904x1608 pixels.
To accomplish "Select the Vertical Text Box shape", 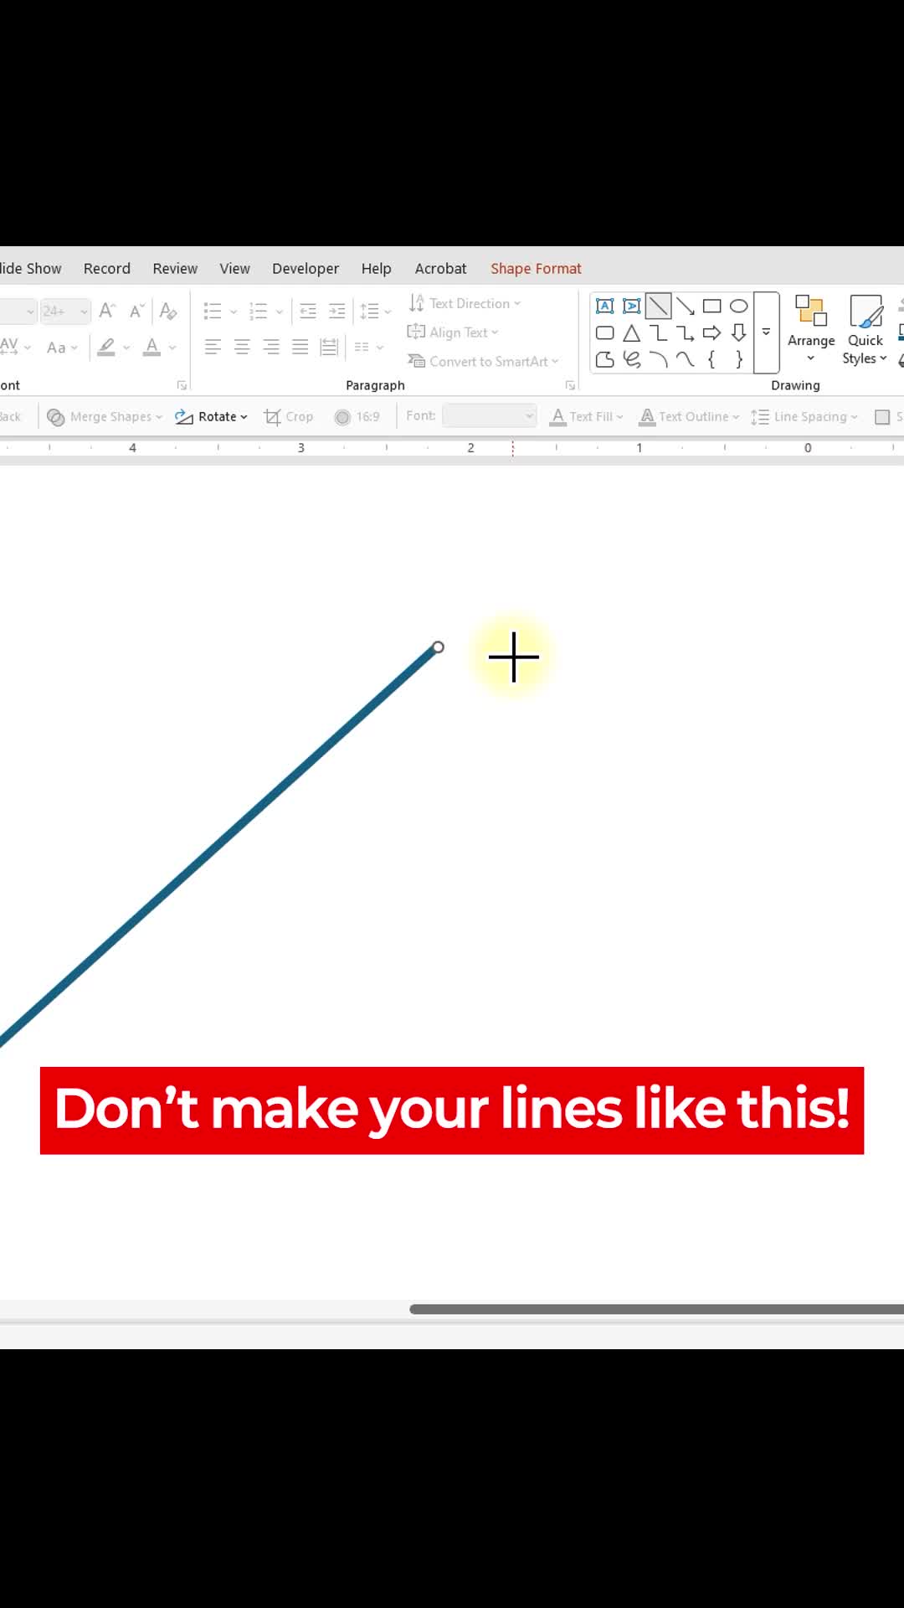I will (x=632, y=307).
